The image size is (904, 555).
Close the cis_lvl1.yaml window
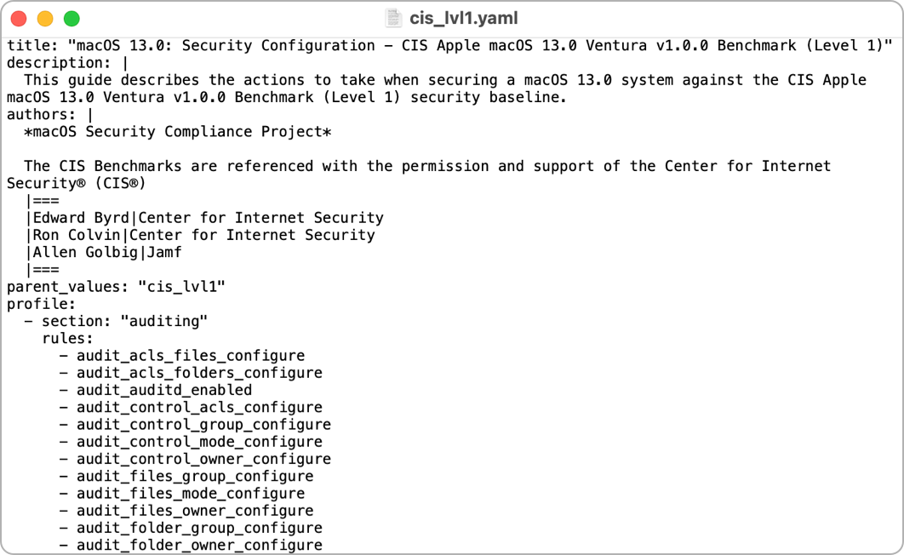pyautogui.click(x=19, y=18)
